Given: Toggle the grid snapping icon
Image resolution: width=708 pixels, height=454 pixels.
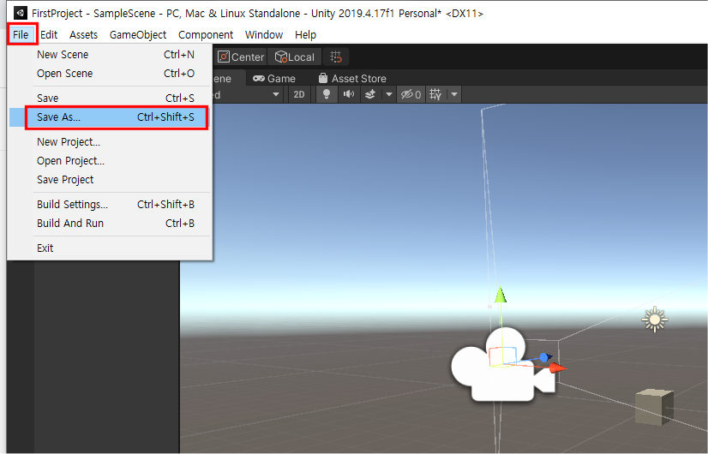Looking at the screenshot, I should click(336, 57).
